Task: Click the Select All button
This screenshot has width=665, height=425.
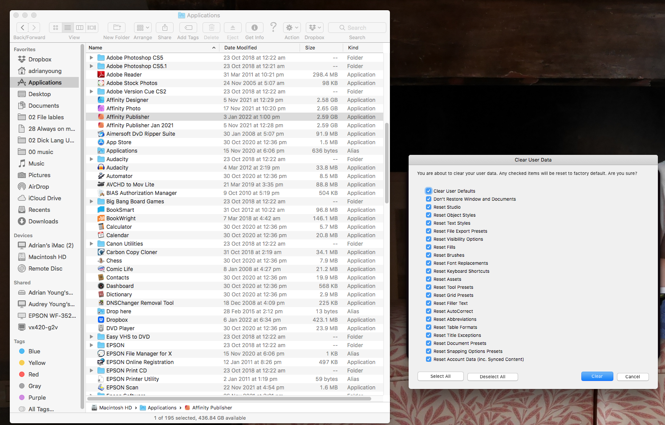Action: coord(441,376)
